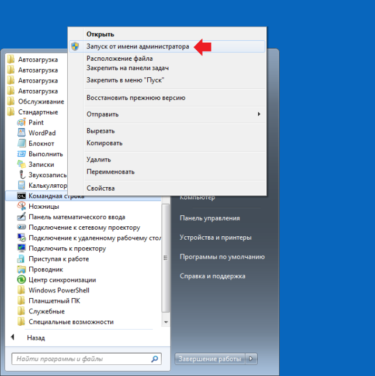Image resolution: width=375 pixels, height=376 pixels.
Task: Launch Проводник from the program list
Action: tap(46, 270)
